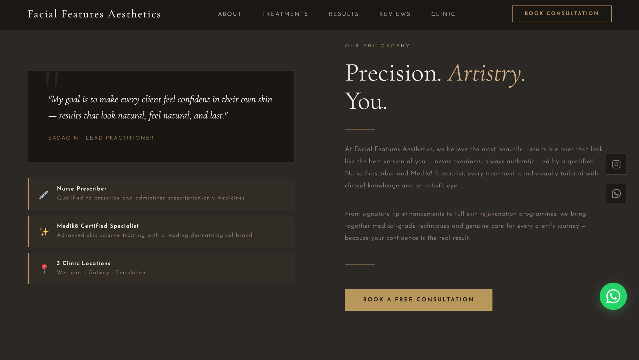Open the Instagram icon on the right sidebar
This screenshot has width=639, height=360.
[x=616, y=164]
